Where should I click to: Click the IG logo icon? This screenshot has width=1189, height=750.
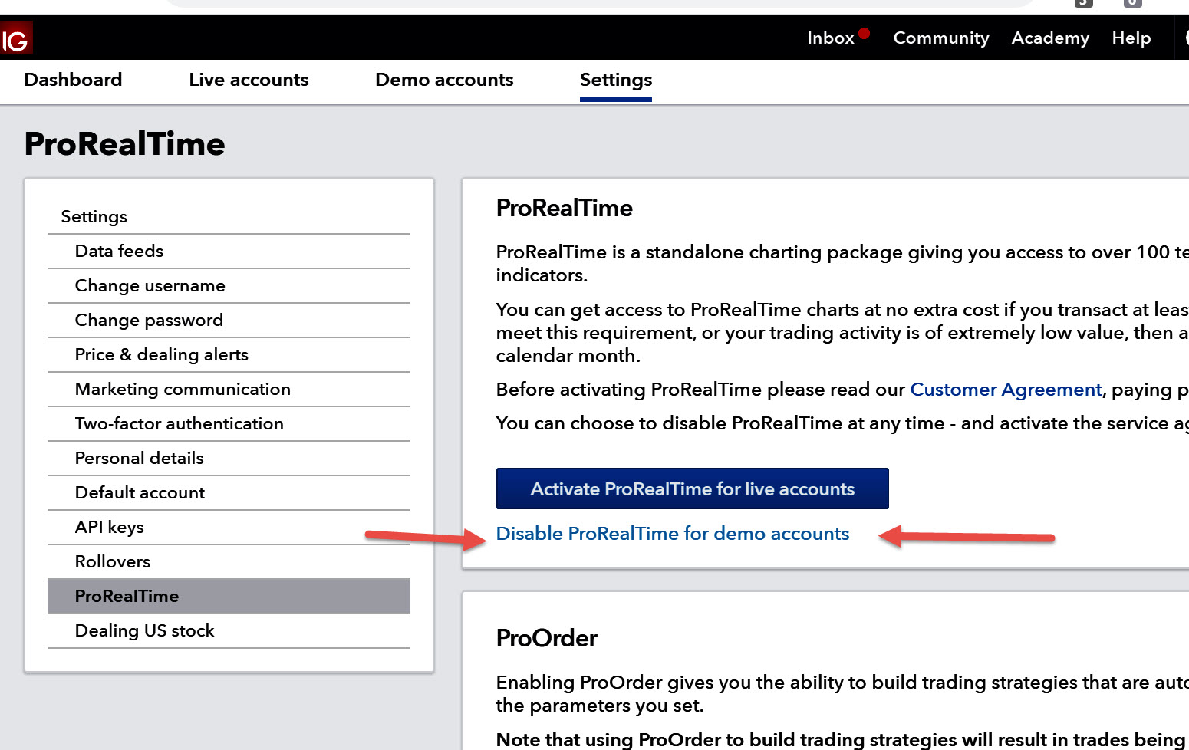(15, 39)
